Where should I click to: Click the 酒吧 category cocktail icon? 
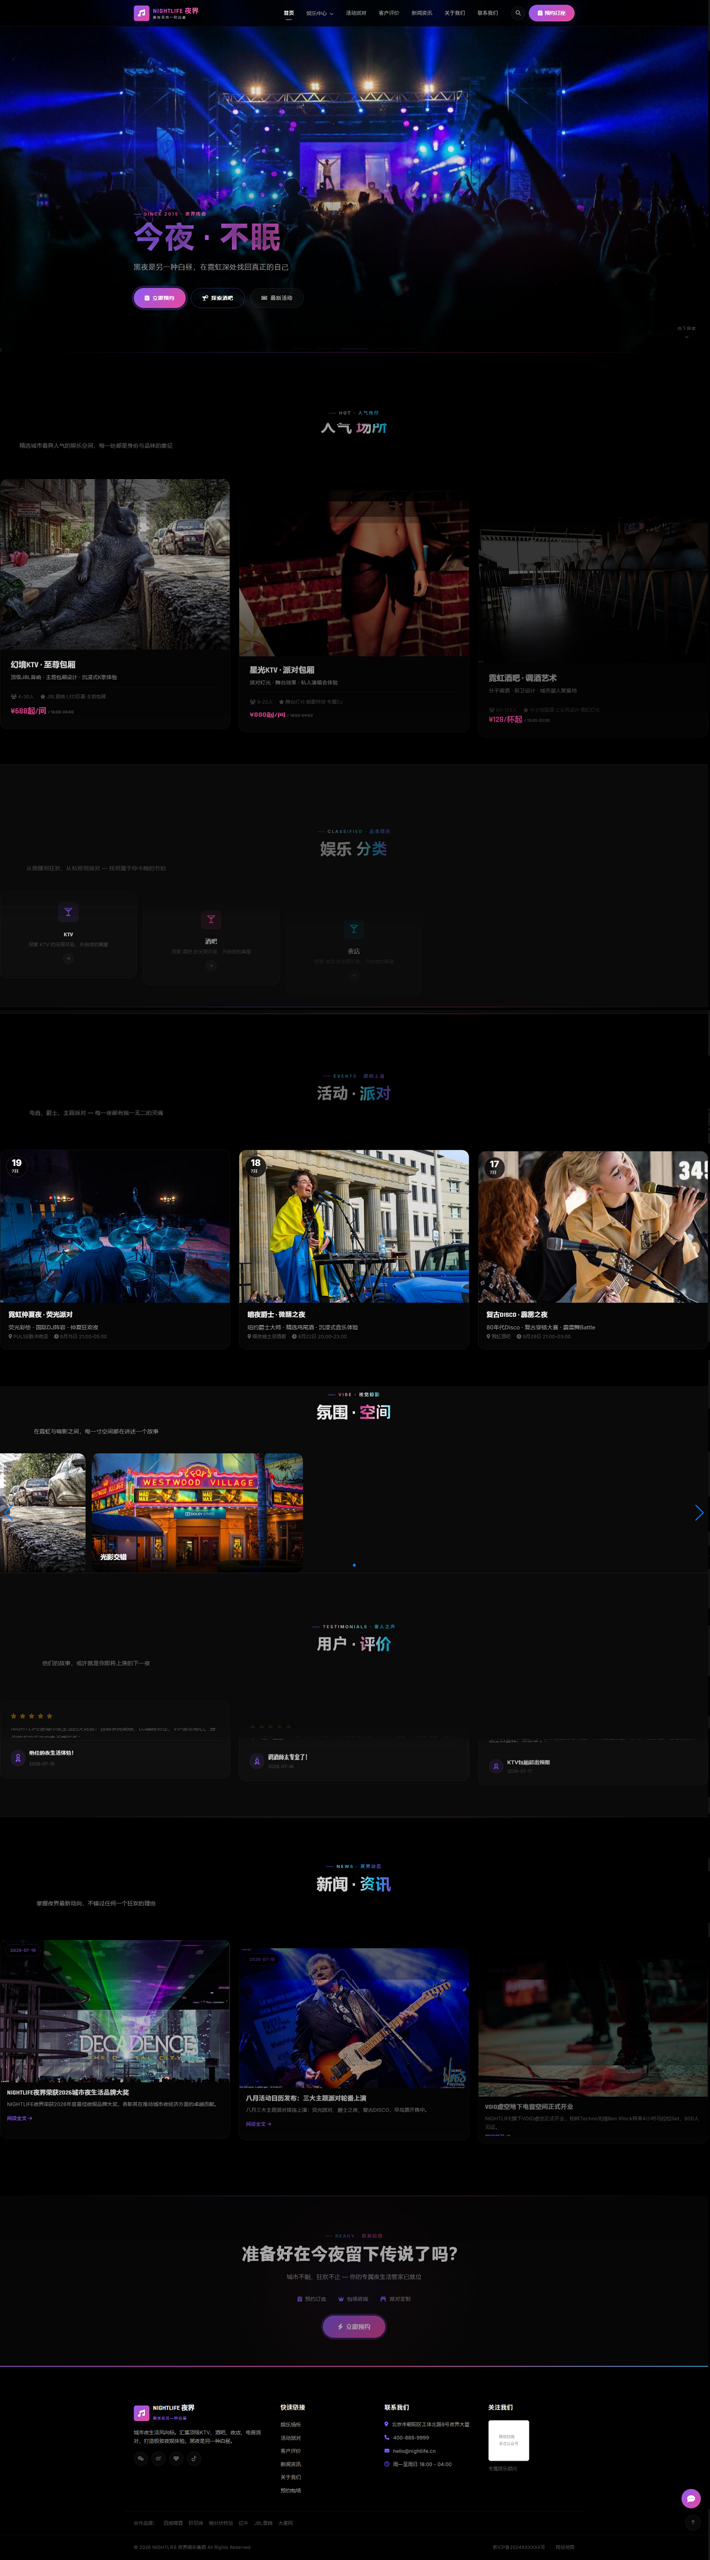tap(211, 919)
